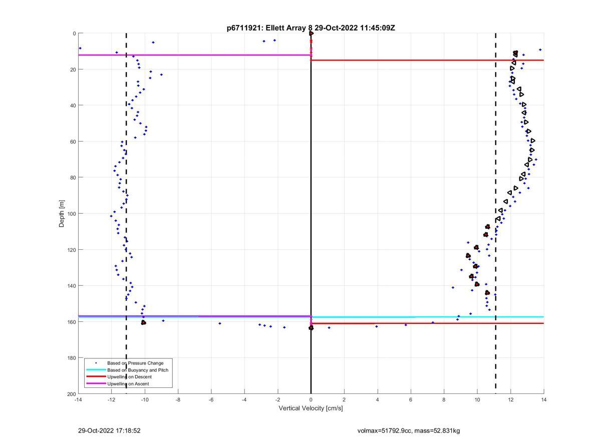601x443 pixels.
Task: Click depth axis tick label '100'
Action: tap(72, 214)
